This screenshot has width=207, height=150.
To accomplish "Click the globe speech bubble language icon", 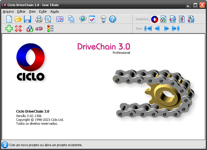I will [x=83, y=19].
